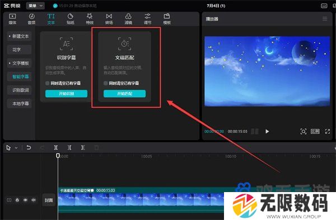Switch to the 文本 text tab
This screenshot has height=220, width=336.
pyautogui.click(x=51, y=19)
